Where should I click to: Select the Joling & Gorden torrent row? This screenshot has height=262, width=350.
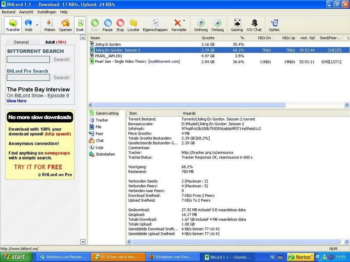(219, 45)
